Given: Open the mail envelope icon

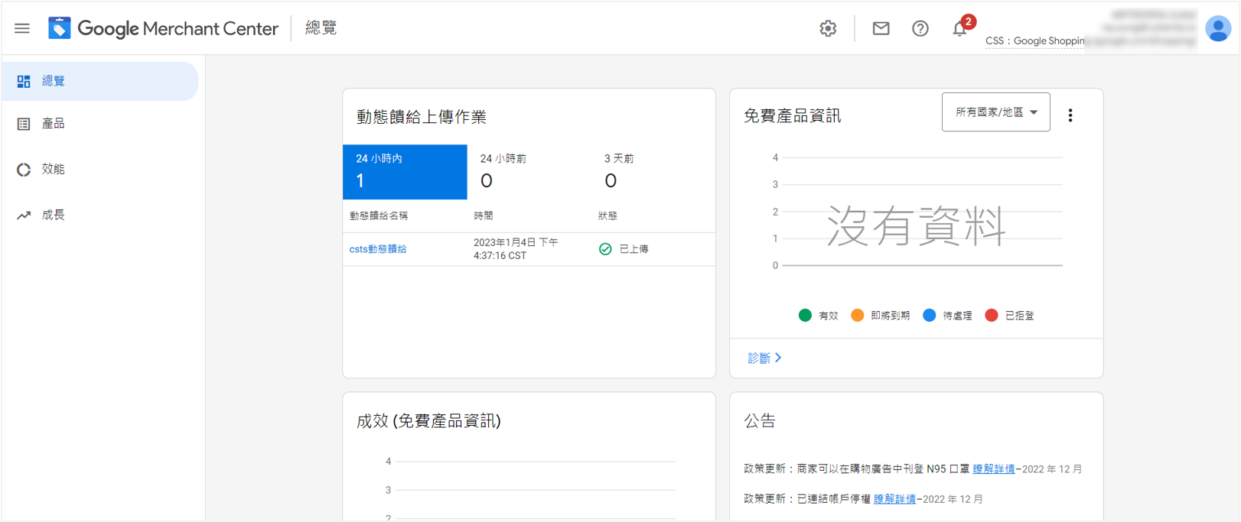Looking at the screenshot, I should point(881,28).
